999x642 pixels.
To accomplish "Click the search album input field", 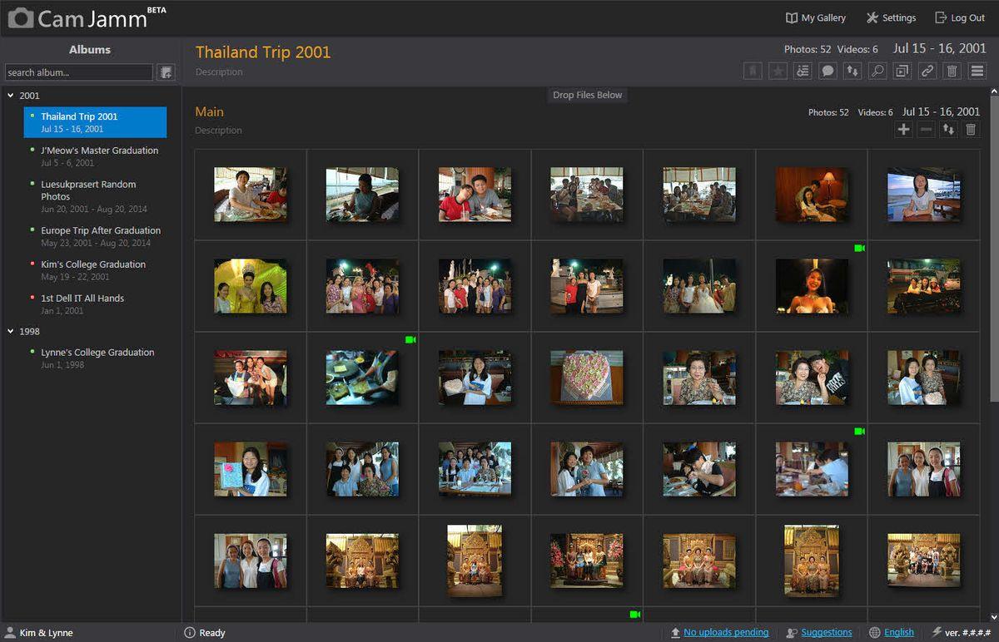I will click(78, 72).
